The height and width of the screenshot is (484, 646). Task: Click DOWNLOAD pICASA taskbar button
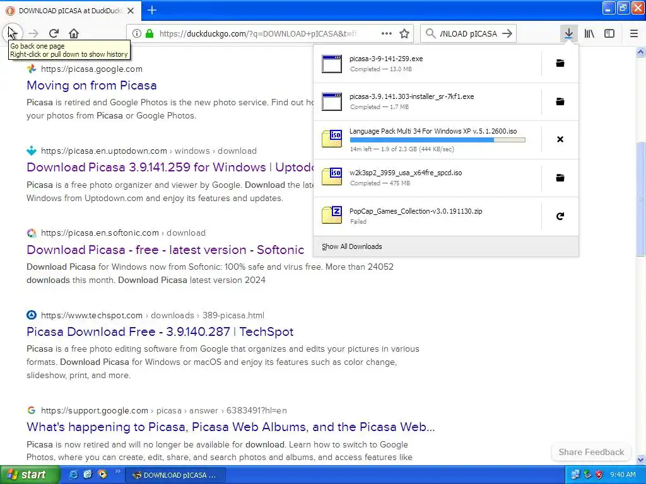point(175,475)
